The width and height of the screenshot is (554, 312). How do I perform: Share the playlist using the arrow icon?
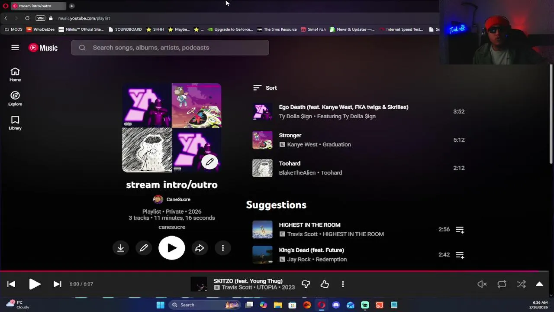tap(200, 248)
